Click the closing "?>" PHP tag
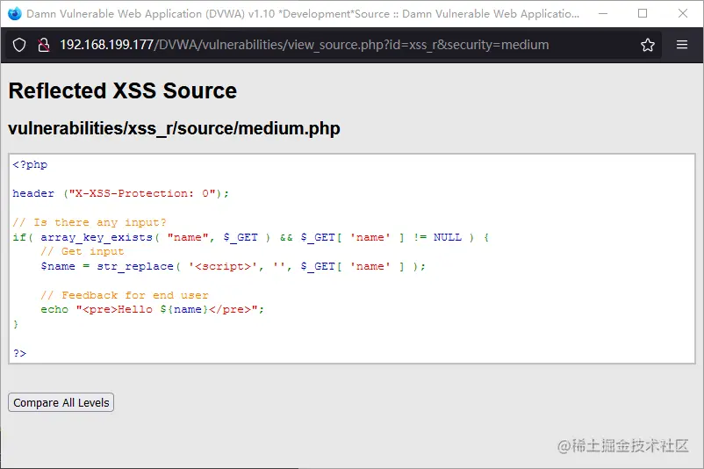This screenshot has width=704, height=469. [x=19, y=353]
